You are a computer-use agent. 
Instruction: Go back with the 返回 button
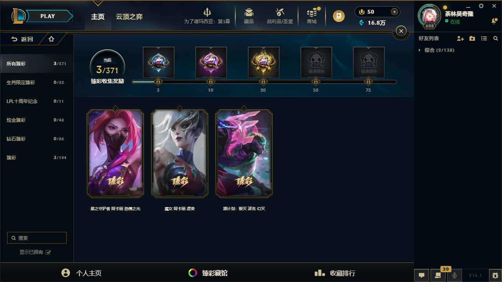click(22, 39)
